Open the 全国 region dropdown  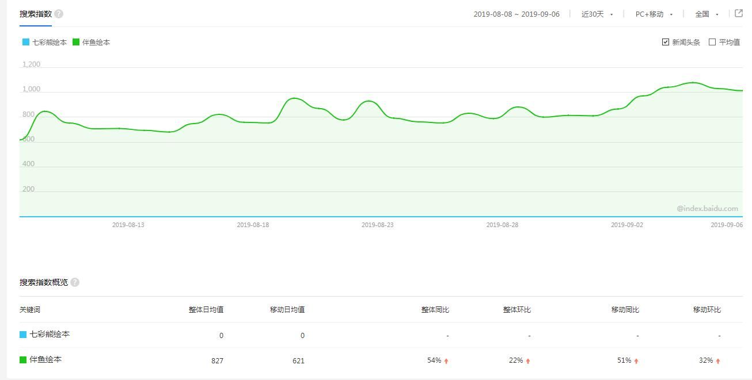pos(707,14)
